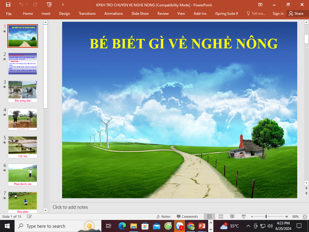Click the zoom slider handle
Screen dimensions: 309x232
click(x=266, y=217)
